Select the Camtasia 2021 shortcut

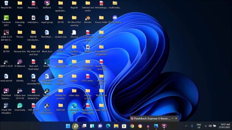(6, 21)
